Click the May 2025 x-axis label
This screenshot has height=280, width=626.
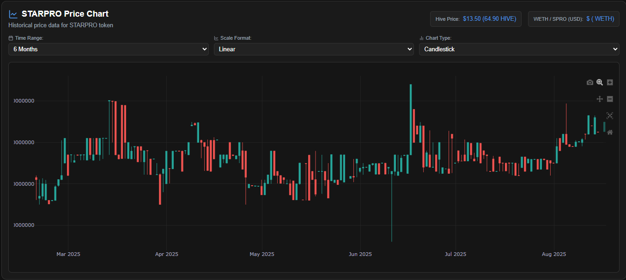pyautogui.click(x=262, y=254)
